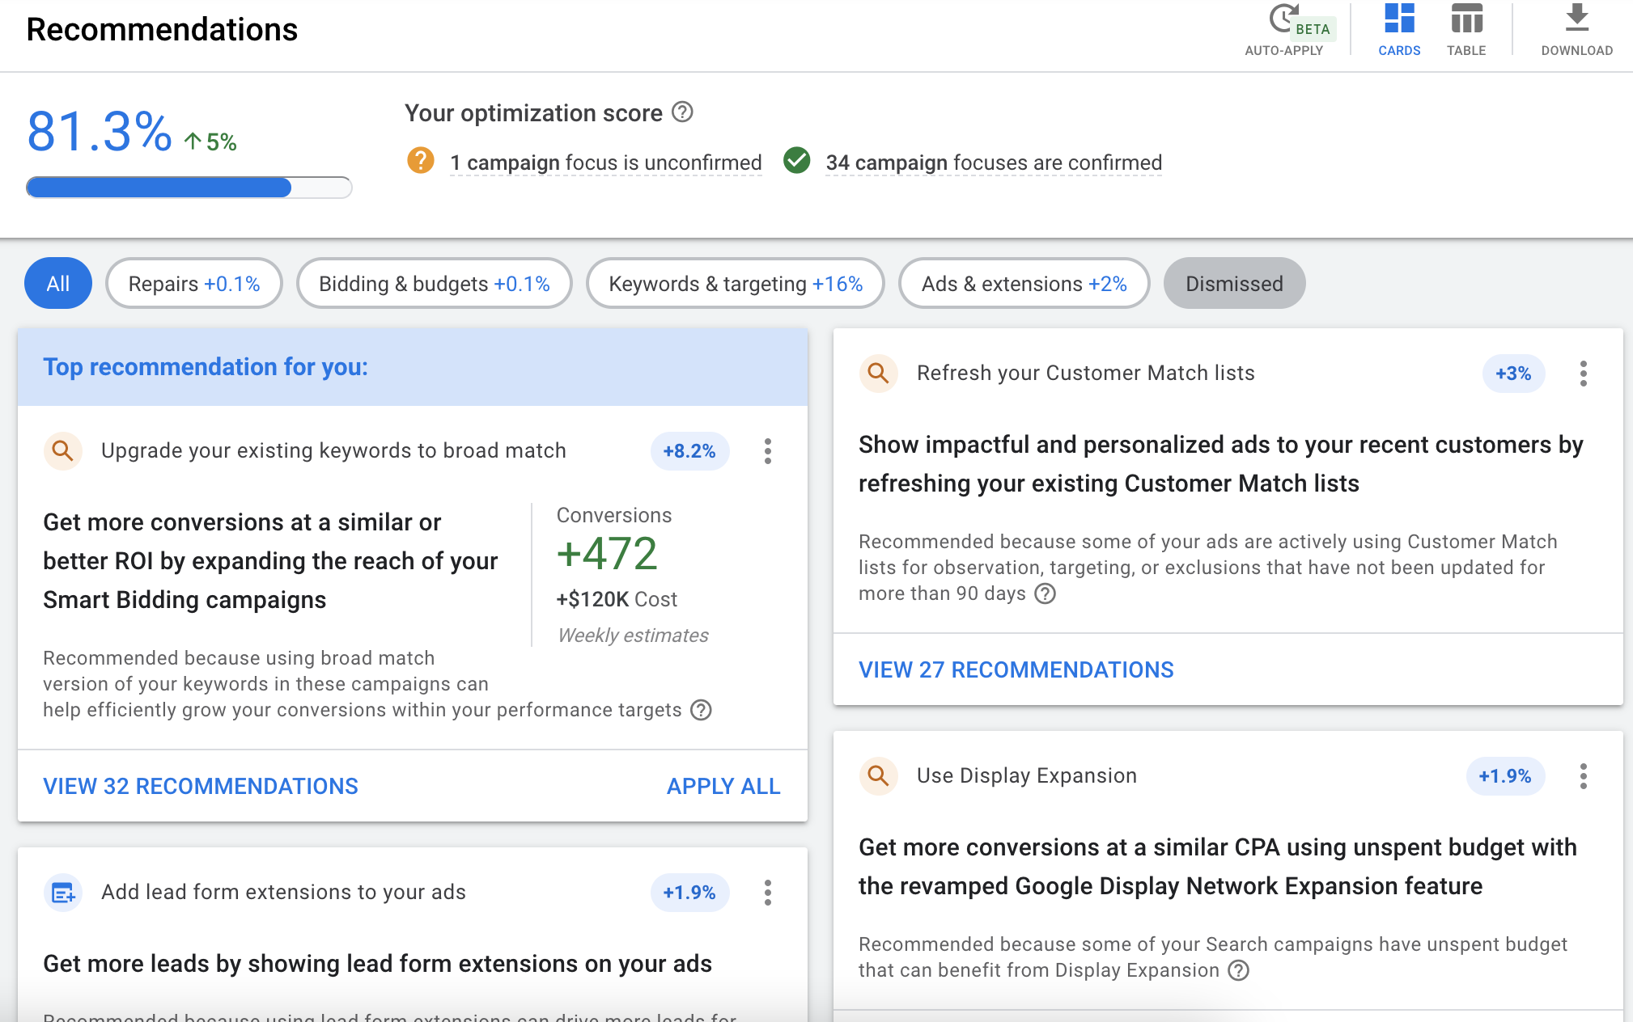Toggle the Dismissed filter chip

1233,283
